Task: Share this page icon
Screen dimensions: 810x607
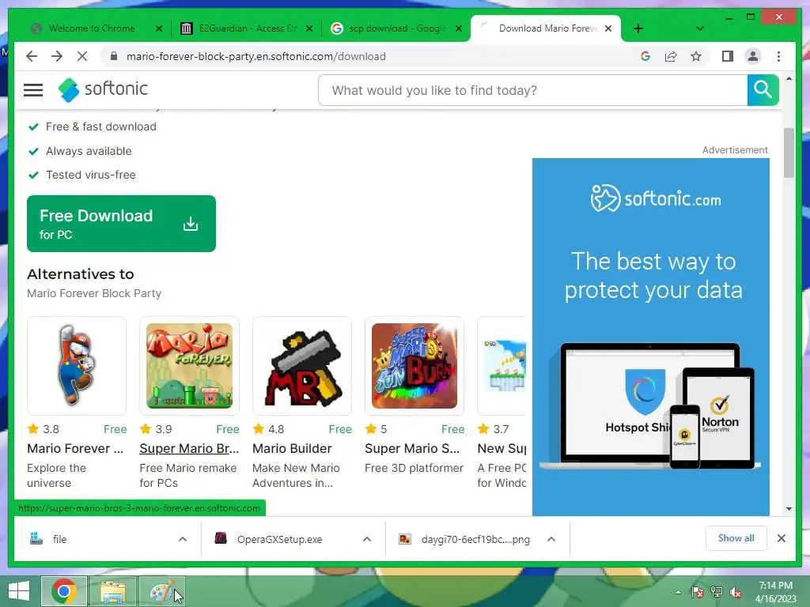Action: 671,56
